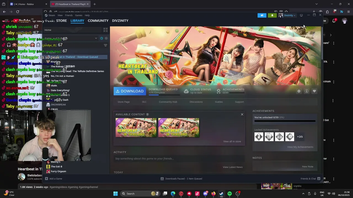Click the Cloud Status icon
The height and width of the screenshot is (198, 353).
tap(186, 91)
